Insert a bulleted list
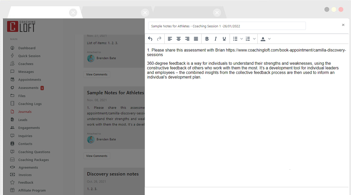The image size is (351, 195). (x=235, y=39)
